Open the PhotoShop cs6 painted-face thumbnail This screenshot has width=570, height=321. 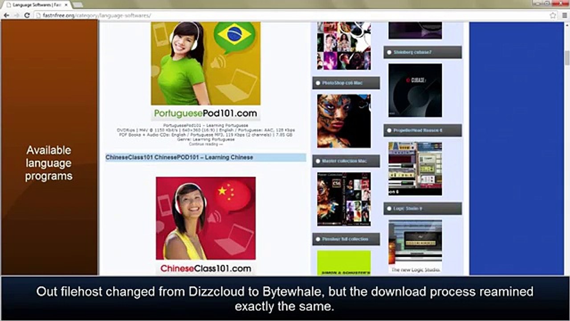344,121
